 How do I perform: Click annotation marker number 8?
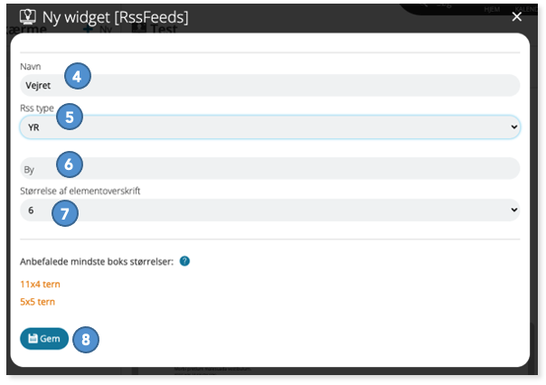tap(86, 340)
